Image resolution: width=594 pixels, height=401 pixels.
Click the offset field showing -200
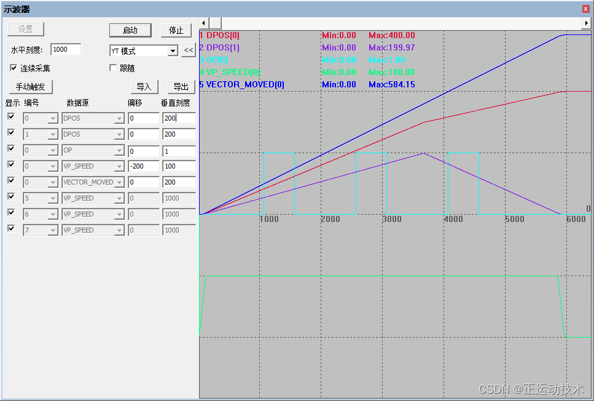pos(144,166)
